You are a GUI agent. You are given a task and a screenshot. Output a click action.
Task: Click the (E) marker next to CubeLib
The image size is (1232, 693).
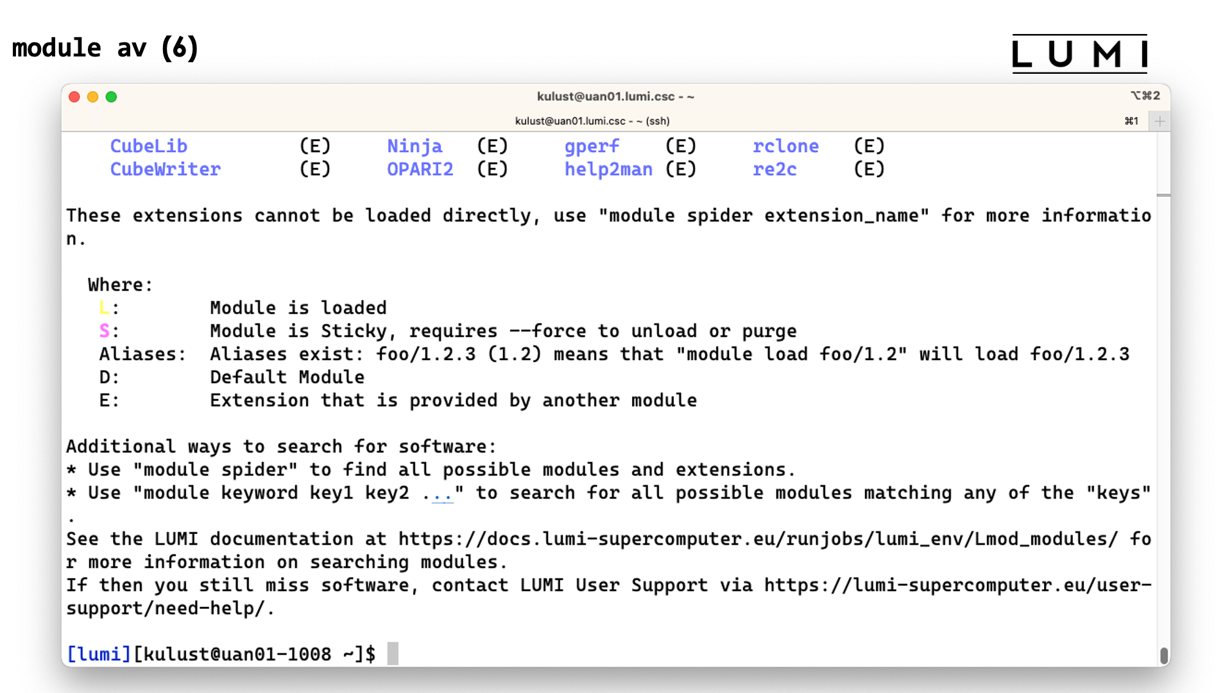315,146
